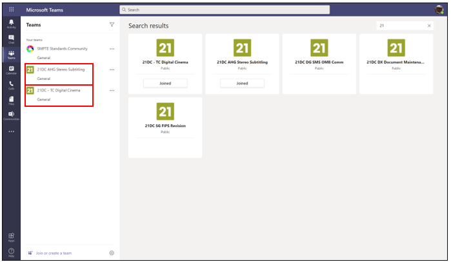Open more options for 21DC AHG Stereo Subtitling
This screenshot has width=451, height=262.
pyautogui.click(x=112, y=70)
